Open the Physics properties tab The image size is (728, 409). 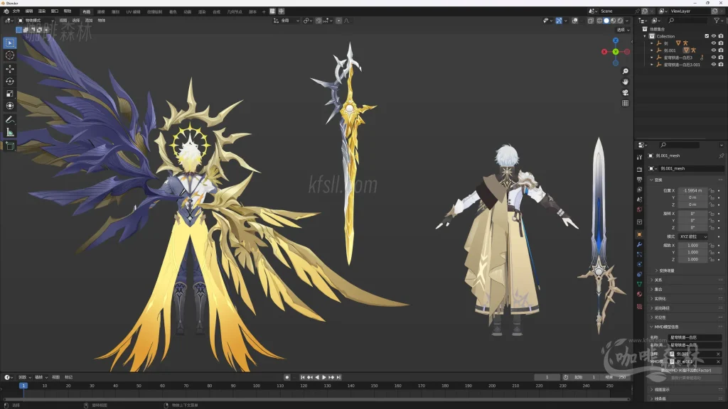coord(639,264)
